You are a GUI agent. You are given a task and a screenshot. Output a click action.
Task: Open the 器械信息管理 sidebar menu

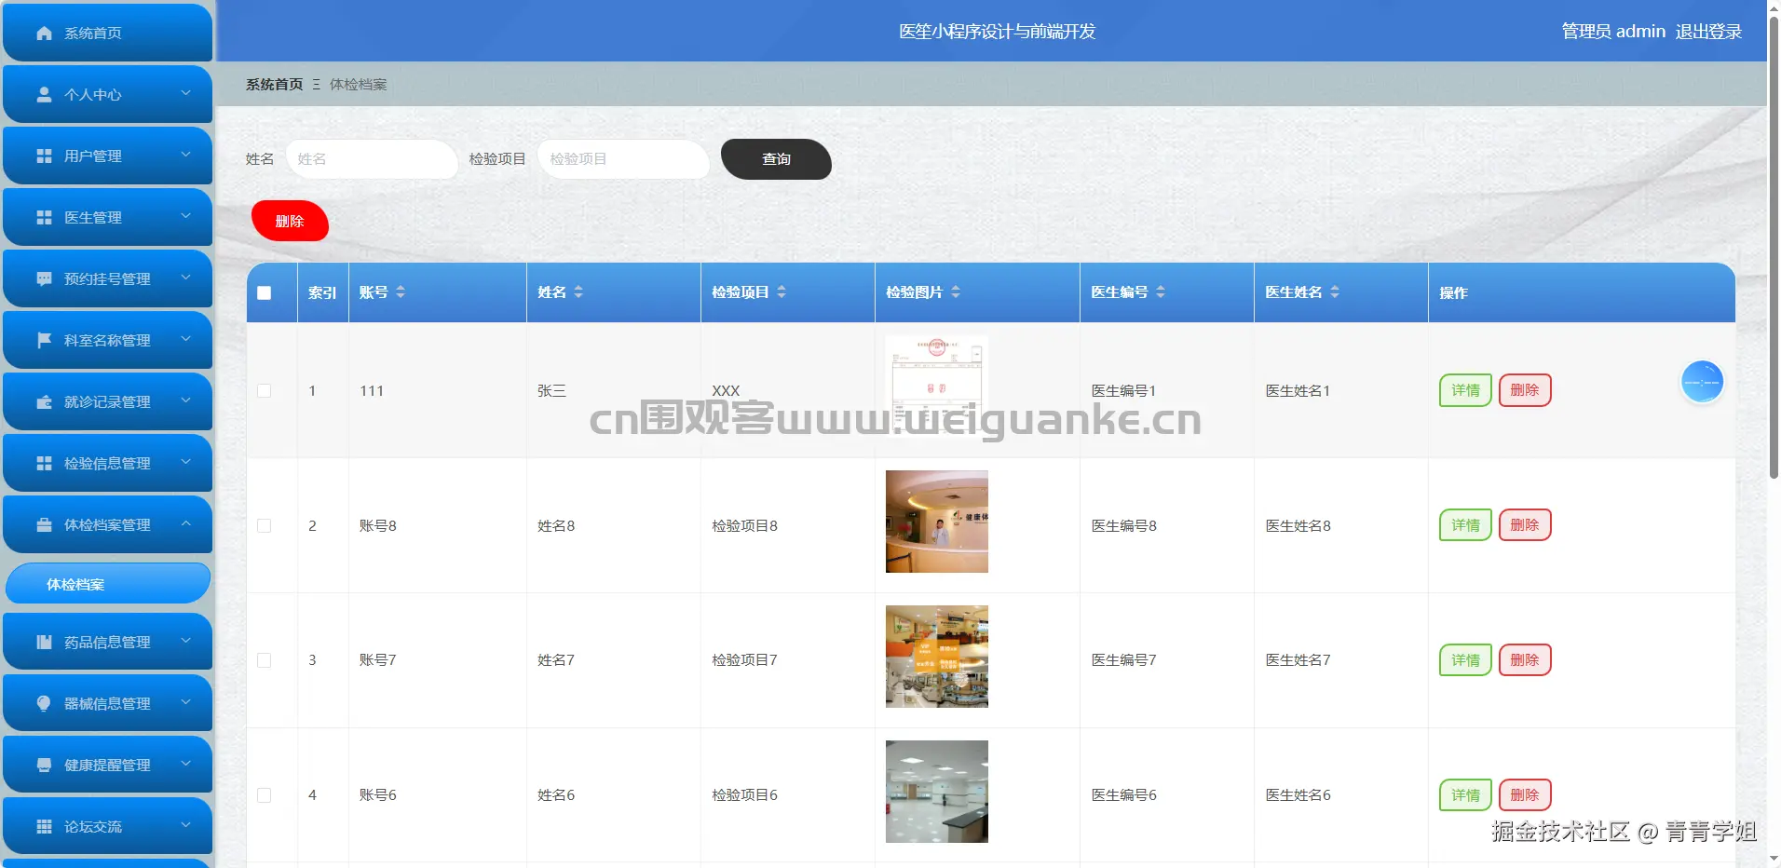click(x=108, y=703)
